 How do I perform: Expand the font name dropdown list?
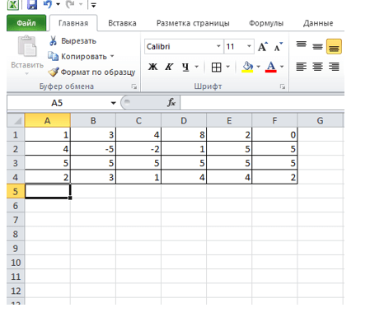(218, 46)
